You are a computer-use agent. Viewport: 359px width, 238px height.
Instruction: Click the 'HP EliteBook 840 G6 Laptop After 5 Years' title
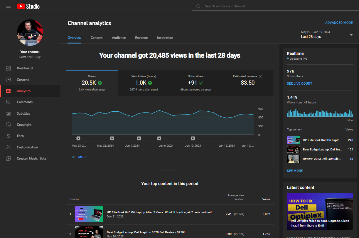pos(159,212)
